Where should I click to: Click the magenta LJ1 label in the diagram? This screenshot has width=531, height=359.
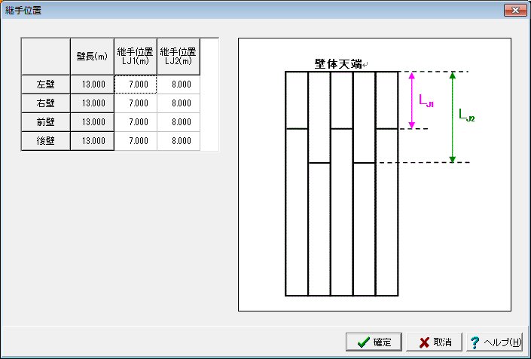426,101
